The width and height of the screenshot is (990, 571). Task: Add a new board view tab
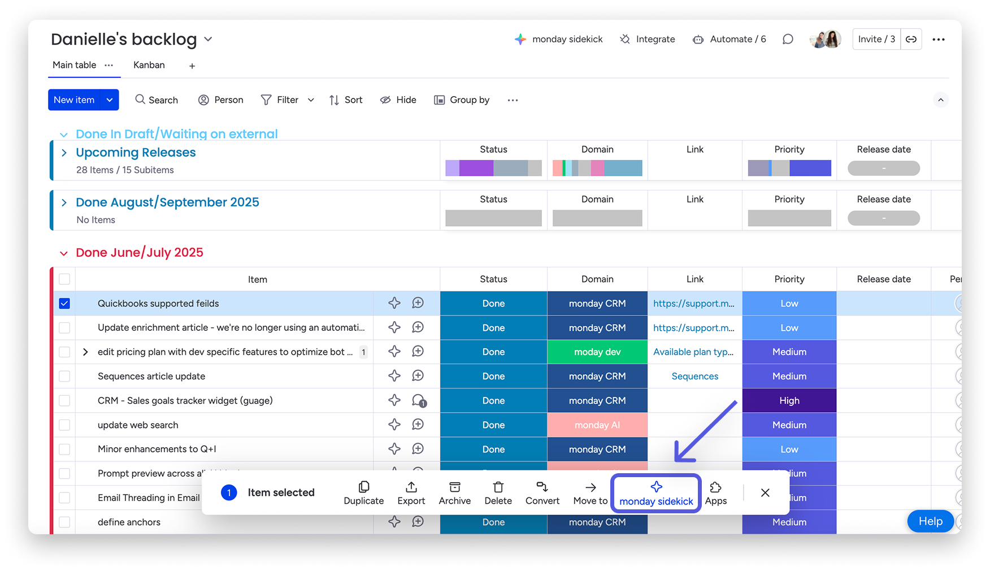coord(192,66)
